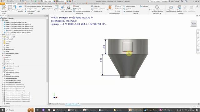Image resolution: width=200 pixels, height=112 pixels.
Task: Collapse the Модель после гибки node
Action: (1, 35)
